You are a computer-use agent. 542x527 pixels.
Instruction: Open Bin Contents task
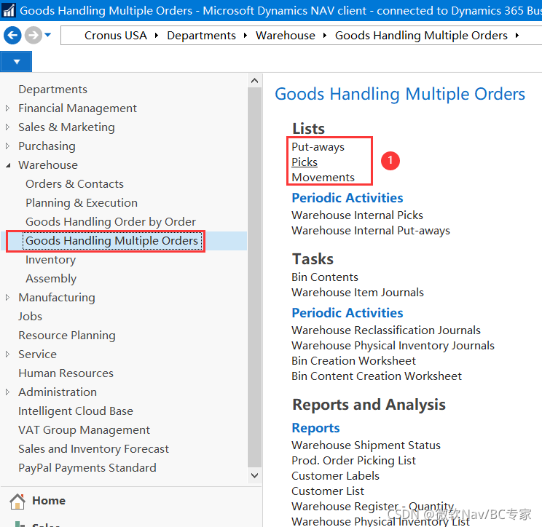click(x=325, y=277)
